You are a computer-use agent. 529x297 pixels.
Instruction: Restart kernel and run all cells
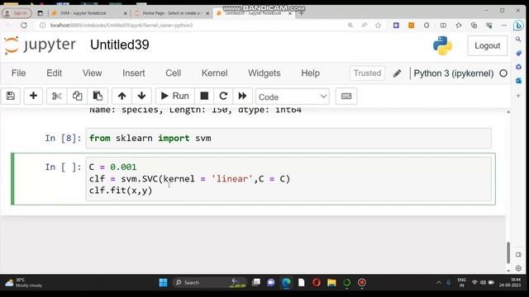click(242, 96)
